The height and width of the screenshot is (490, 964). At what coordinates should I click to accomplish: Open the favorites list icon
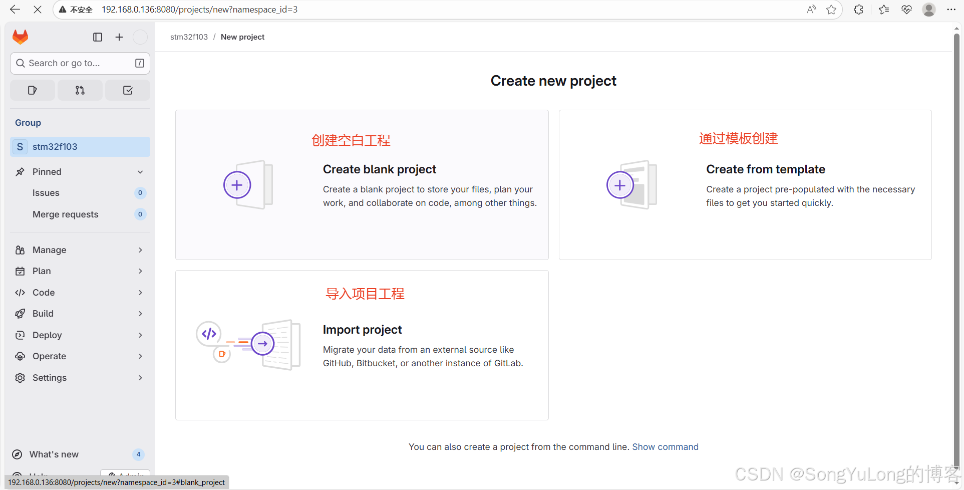click(x=884, y=10)
